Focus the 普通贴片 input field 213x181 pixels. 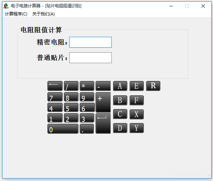(x=90, y=58)
